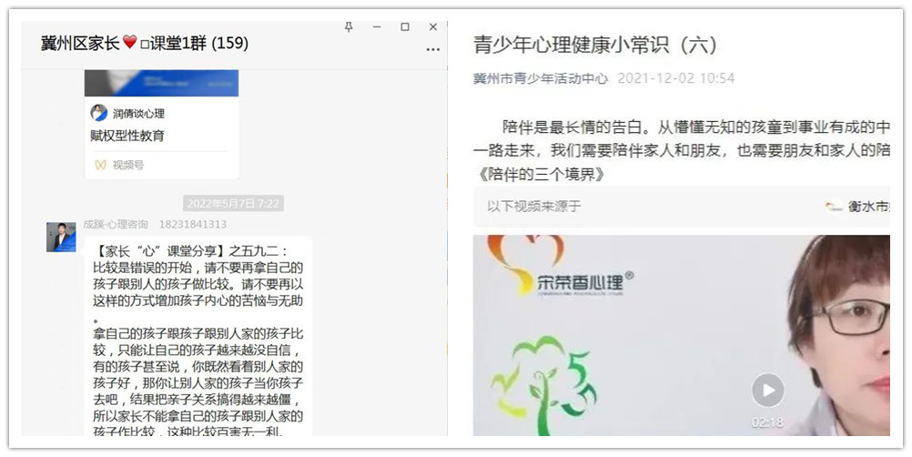912x457 pixels.
Task: Open the 冀州市青少年活动中心 account link
Action: [540, 78]
